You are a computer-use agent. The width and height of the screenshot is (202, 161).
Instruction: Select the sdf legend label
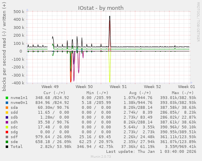14,137
